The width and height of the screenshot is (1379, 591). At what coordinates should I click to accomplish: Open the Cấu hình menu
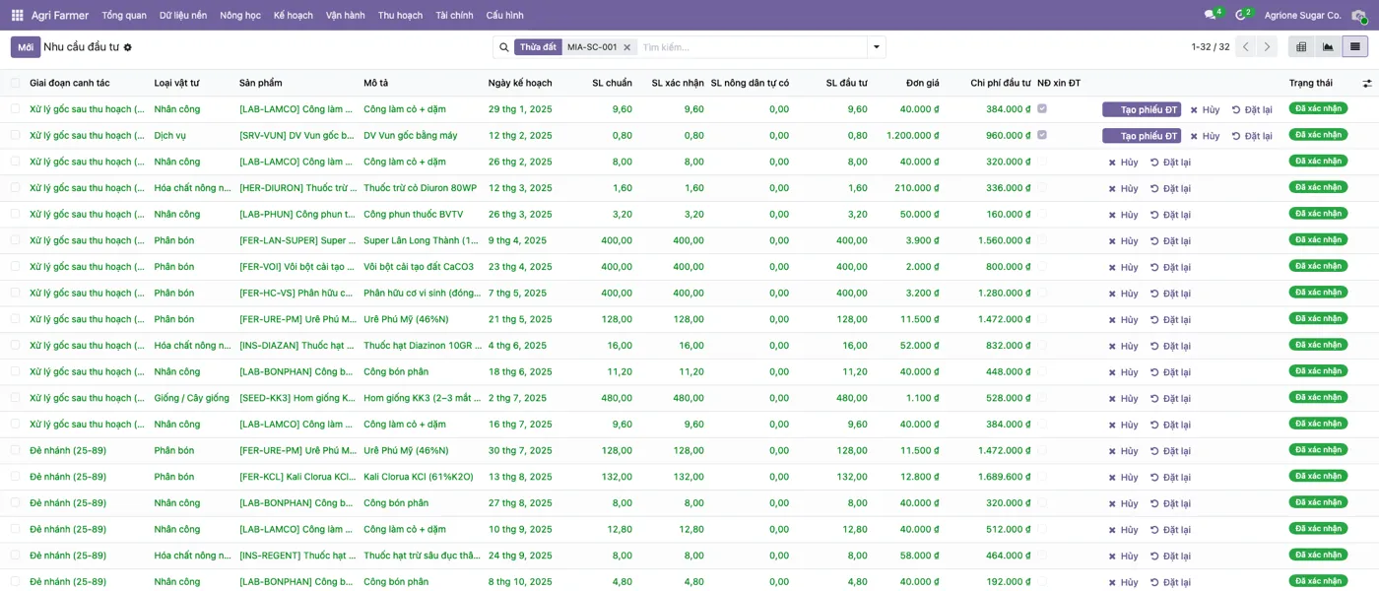coord(504,15)
